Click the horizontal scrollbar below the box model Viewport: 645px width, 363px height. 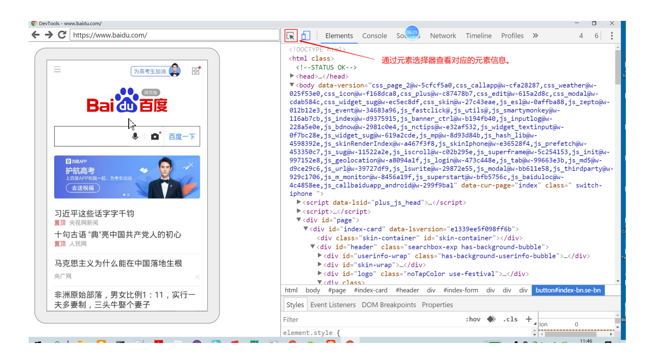click(x=576, y=334)
